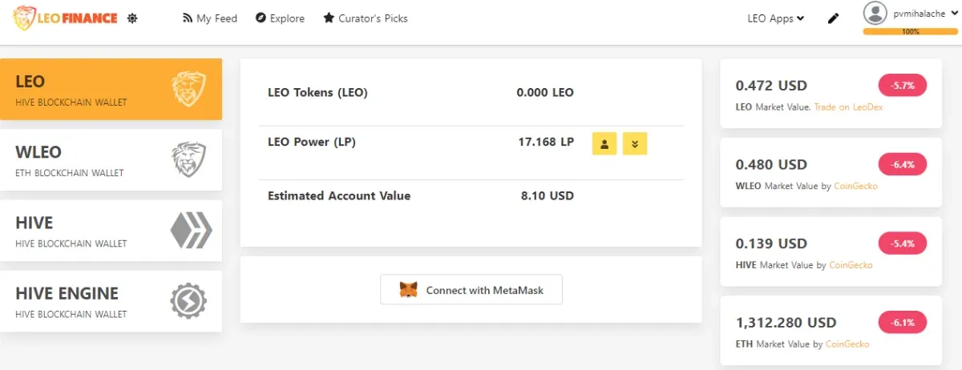Image resolution: width=962 pixels, height=370 pixels.
Task: Select the LEO Hive blockchain wallet tab
Action: pos(111,90)
